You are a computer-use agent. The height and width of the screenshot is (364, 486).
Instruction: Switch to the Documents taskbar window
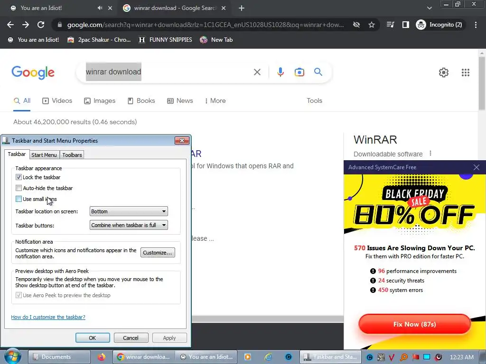pyautogui.click(x=59, y=357)
